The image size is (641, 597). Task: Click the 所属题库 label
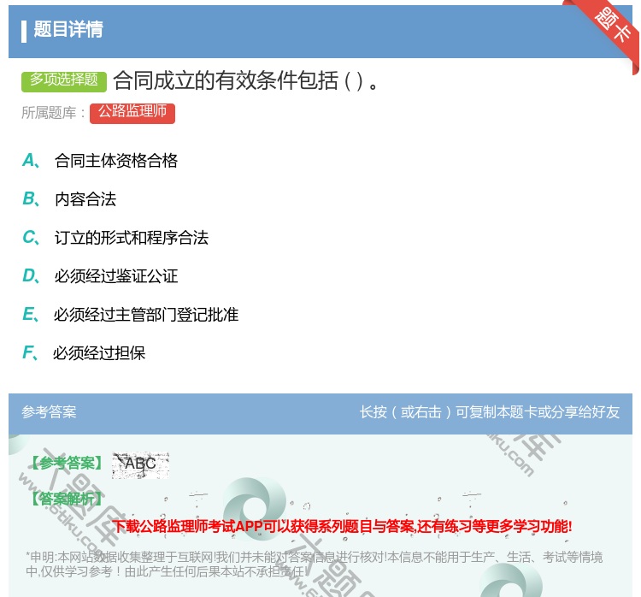[x=53, y=113]
